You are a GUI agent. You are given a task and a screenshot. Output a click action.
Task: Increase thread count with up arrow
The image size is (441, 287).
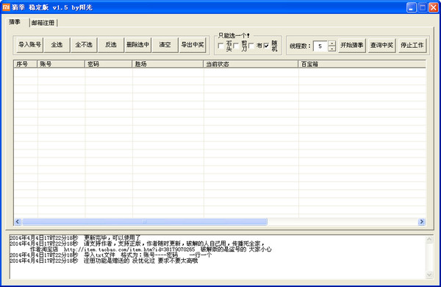tap(332, 43)
